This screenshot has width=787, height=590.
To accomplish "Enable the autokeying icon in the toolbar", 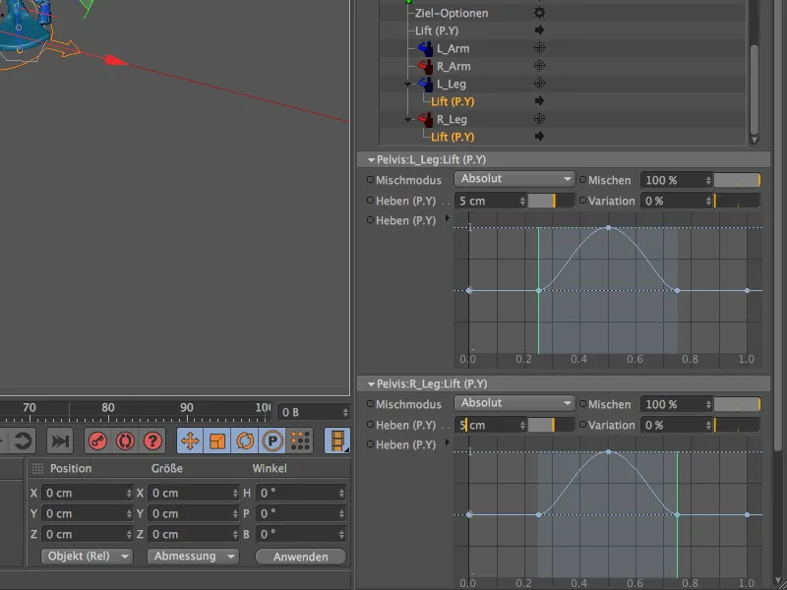I will pyautogui.click(x=125, y=441).
